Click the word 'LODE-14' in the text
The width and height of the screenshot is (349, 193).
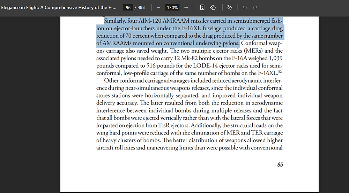205,66
